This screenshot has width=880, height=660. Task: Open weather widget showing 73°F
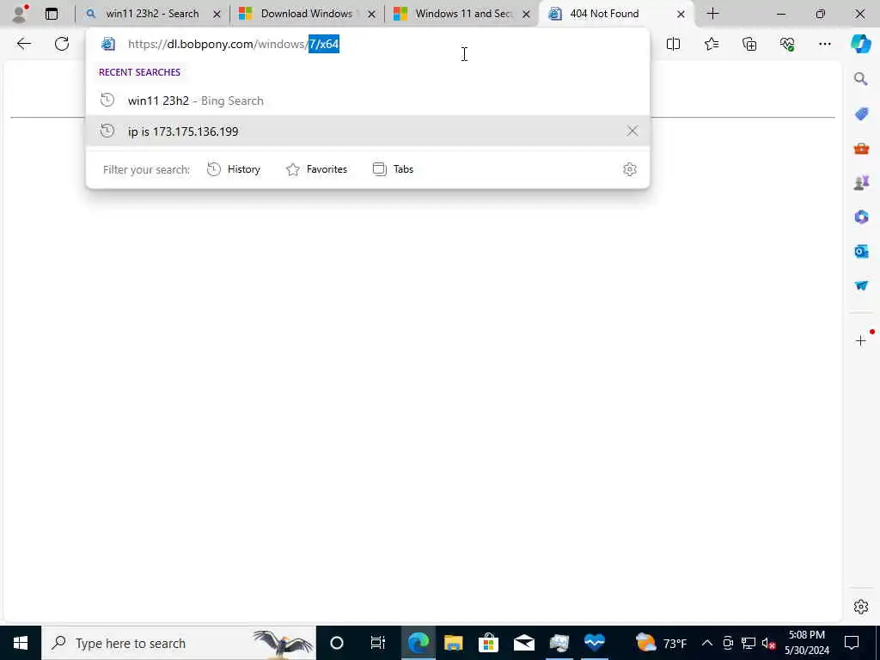coord(661,643)
